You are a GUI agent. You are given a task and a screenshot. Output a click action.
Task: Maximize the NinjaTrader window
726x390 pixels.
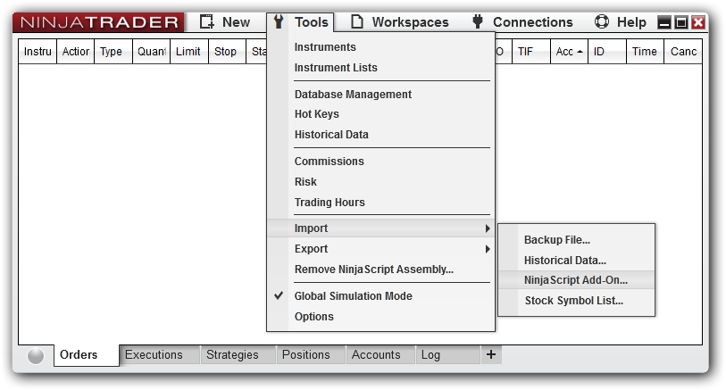click(x=681, y=22)
